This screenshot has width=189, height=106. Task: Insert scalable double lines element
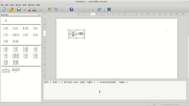[16, 62]
